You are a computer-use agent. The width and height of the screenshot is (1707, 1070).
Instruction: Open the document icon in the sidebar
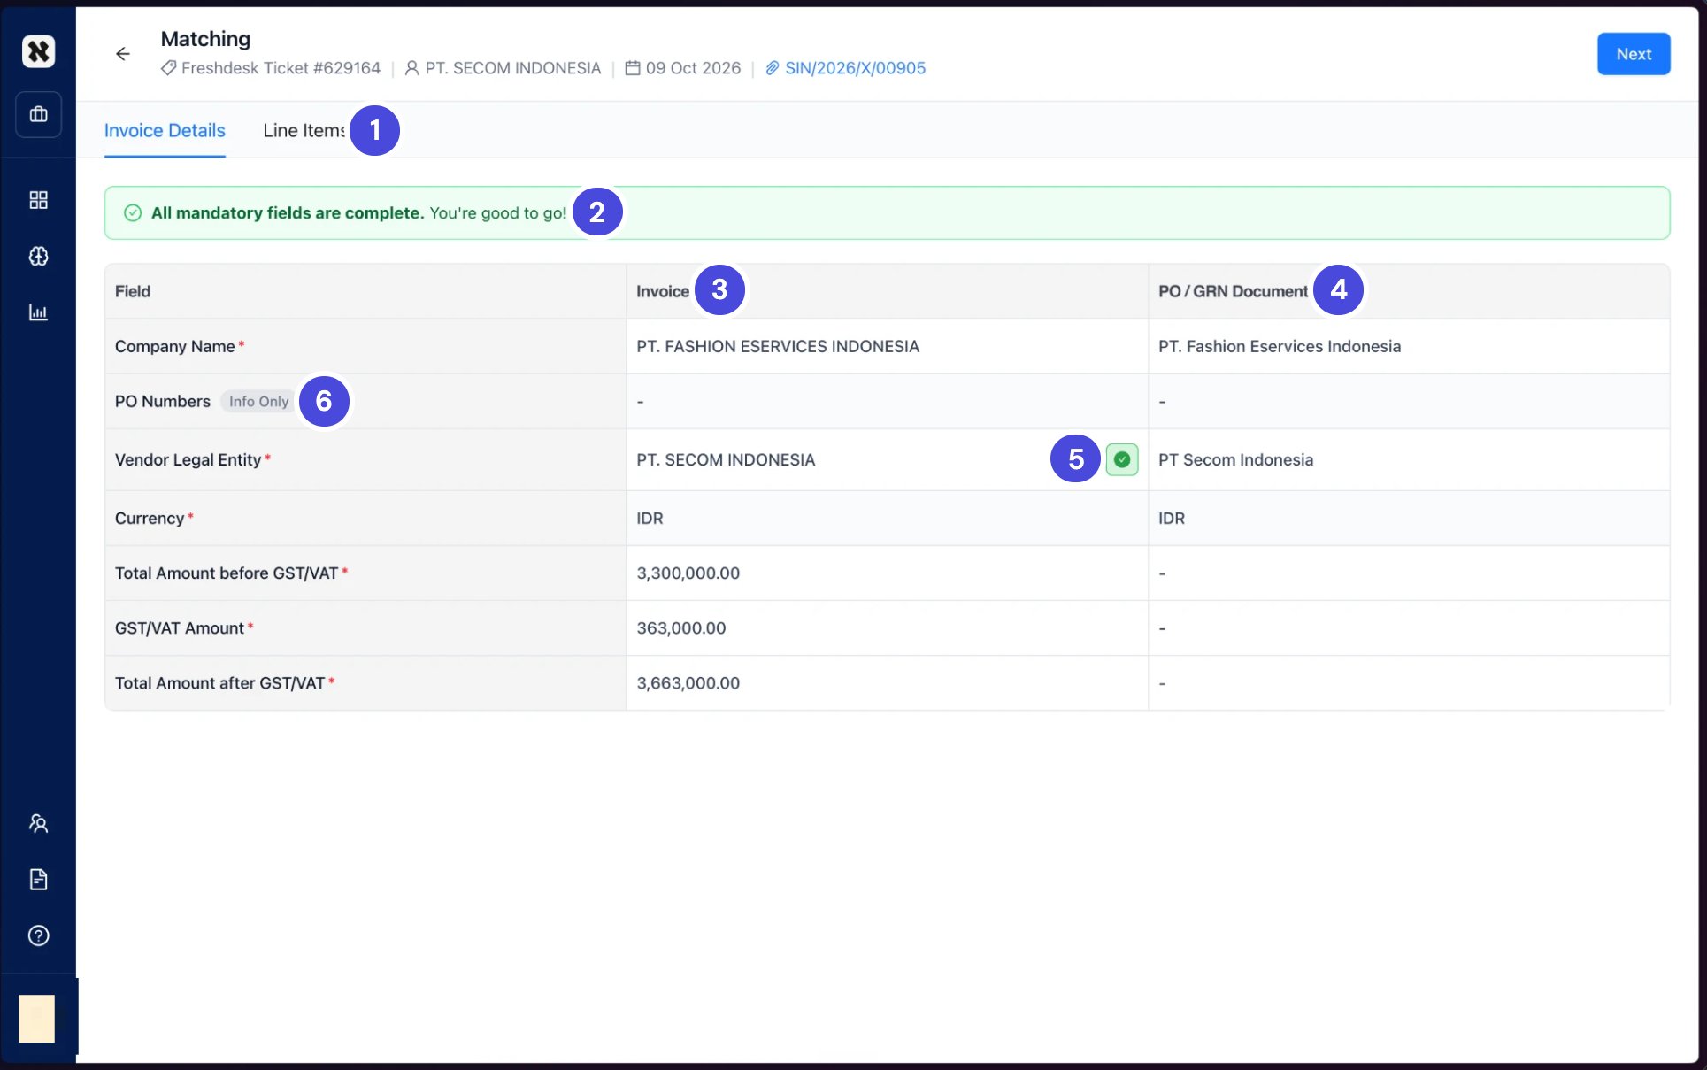[x=38, y=879]
